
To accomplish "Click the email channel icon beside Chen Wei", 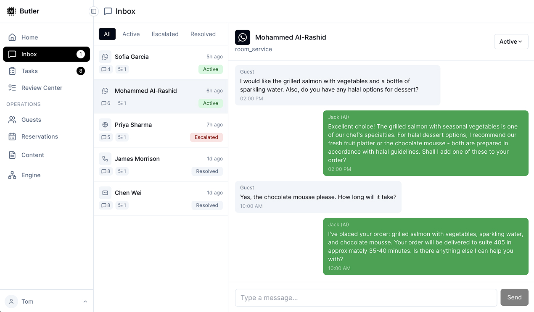I will pos(105,192).
